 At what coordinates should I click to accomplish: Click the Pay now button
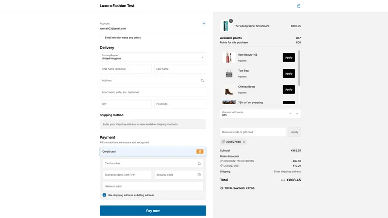(x=153, y=211)
